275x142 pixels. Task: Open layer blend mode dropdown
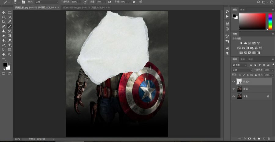click(242, 70)
